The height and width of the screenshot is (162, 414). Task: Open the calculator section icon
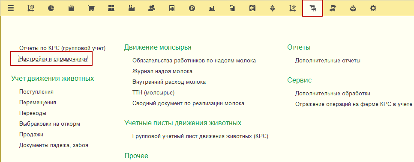click(x=172, y=9)
